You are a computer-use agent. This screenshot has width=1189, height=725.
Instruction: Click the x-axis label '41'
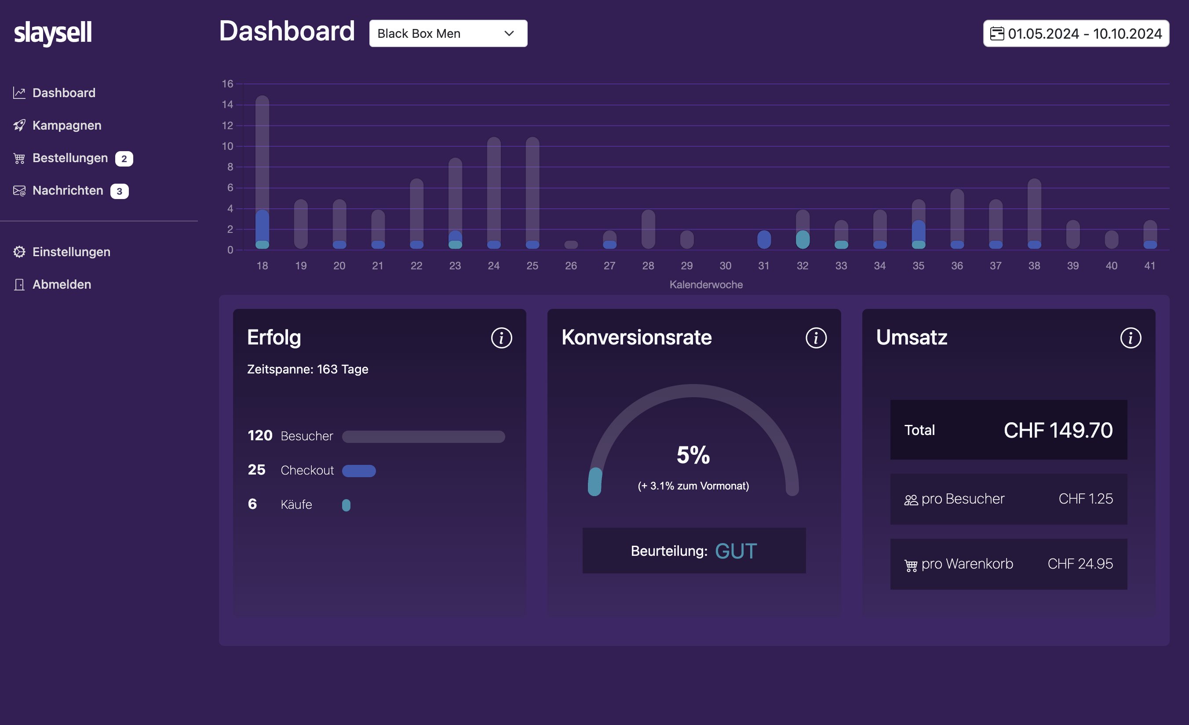[1150, 266]
